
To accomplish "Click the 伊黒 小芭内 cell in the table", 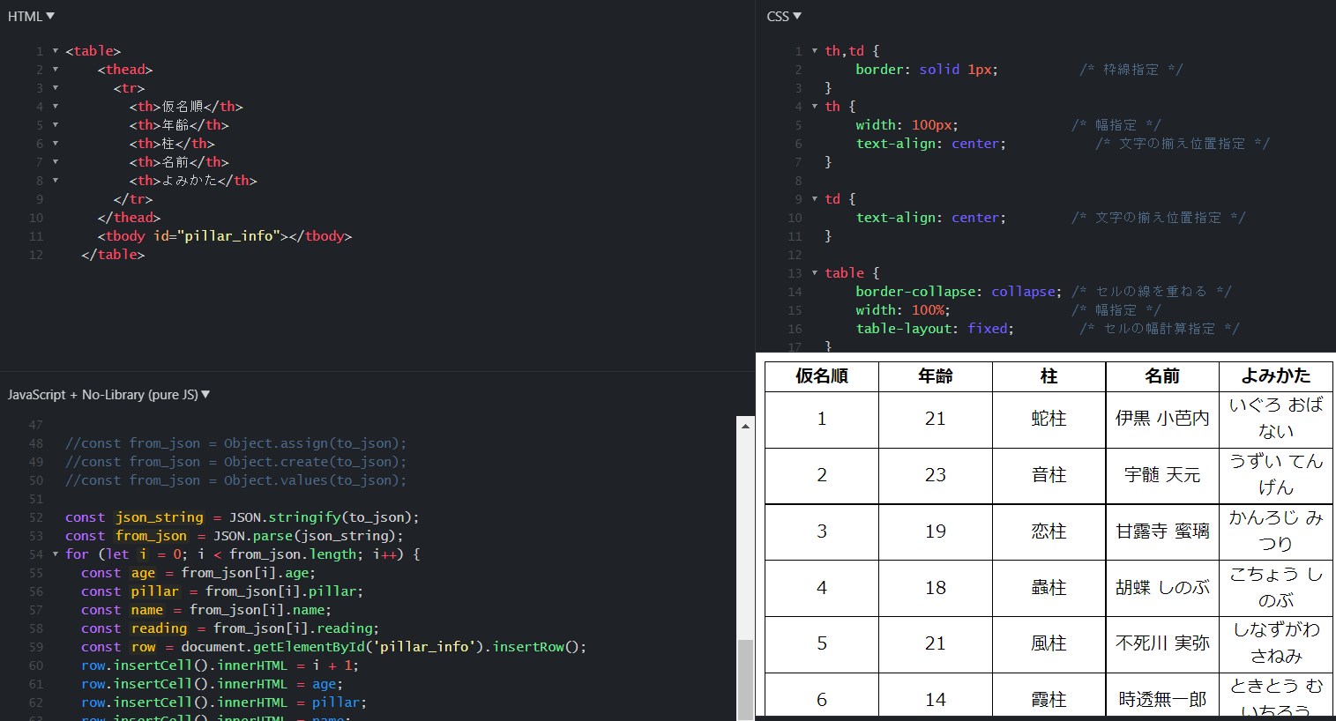I will coord(1161,419).
